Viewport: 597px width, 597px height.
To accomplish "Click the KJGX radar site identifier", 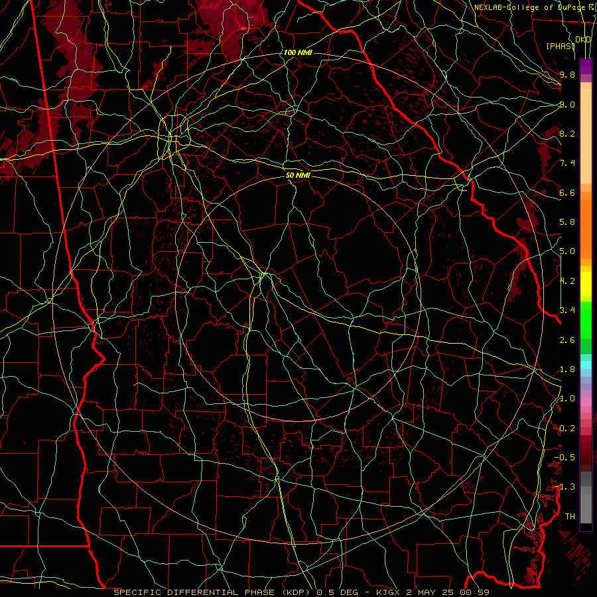I will point(387,592).
